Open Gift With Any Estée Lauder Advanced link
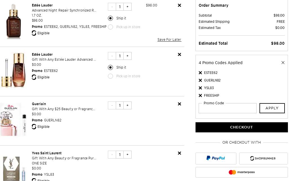 point(64,60)
